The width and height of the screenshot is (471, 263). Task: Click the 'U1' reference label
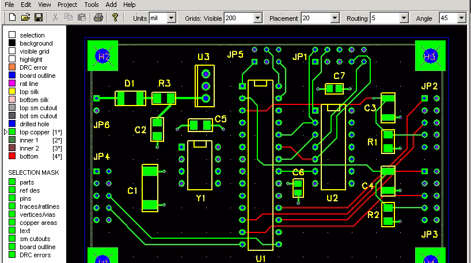(260, 258)
